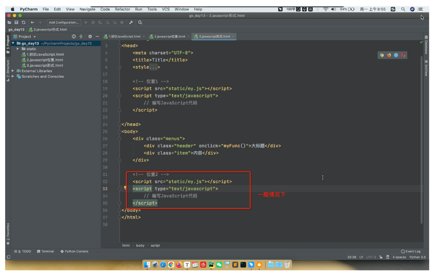Click the editor vertical scrollbar
The height and width of the screenshot is (271, 443).
422,140
